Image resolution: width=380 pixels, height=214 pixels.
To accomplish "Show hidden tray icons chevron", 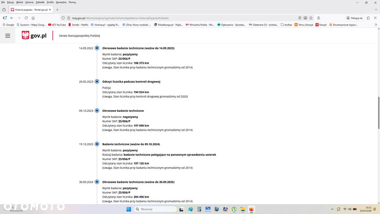I will coord(332,209).
